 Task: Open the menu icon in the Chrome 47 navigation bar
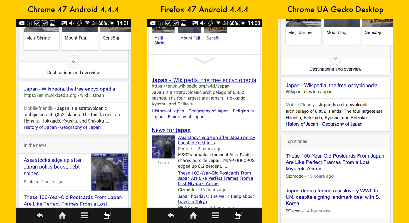(85, 216)
